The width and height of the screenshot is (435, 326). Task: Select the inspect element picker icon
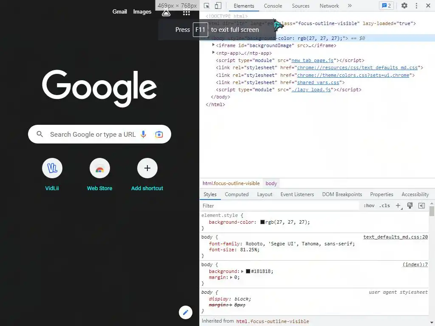207,6
